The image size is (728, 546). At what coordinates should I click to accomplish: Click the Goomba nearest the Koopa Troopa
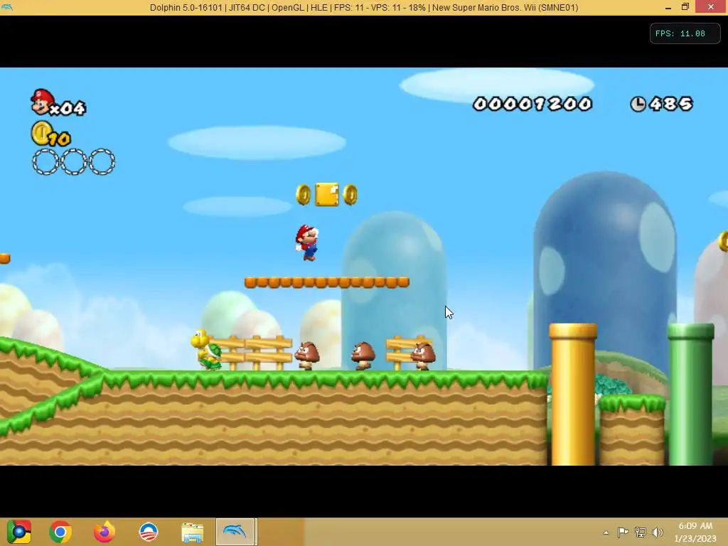307,355
